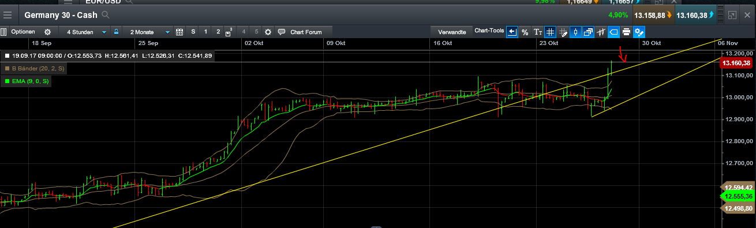The width and height of the screenshot is (756, 228).
Task: Click the Chart-Tools label
Action: click(x=489, y=31)
